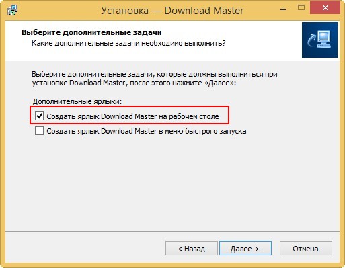Click label text ending 'в меню быстрого запуска'

point(147,131)
